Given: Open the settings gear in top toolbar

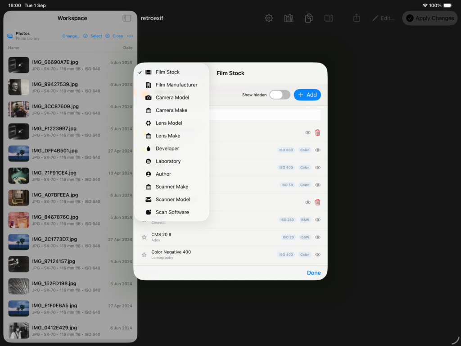Looking at the screenshot, I should point(269,18).
